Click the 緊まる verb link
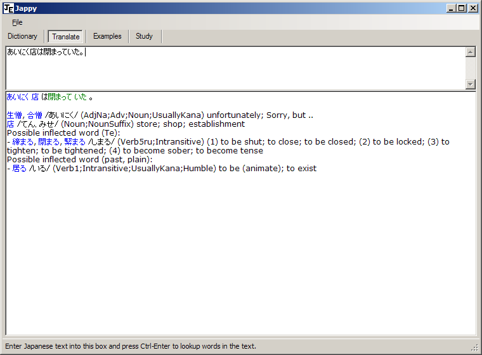The image size is (482, 355). pos(75,142)
